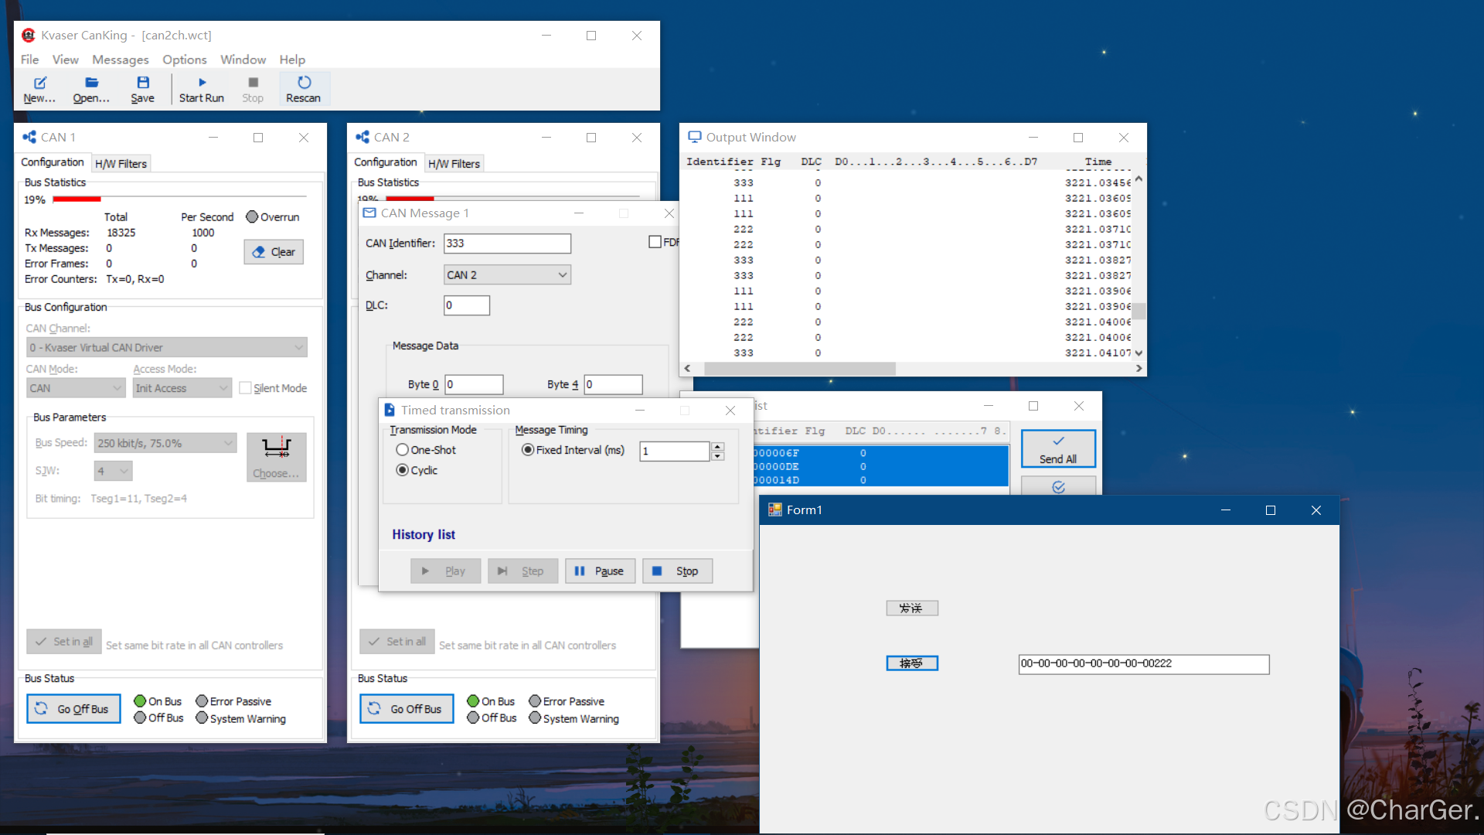Click the Overrun indicator in CAN 1
This screenshot has width=1484, height=835.
pyautogui.click(x=252, y=216)
